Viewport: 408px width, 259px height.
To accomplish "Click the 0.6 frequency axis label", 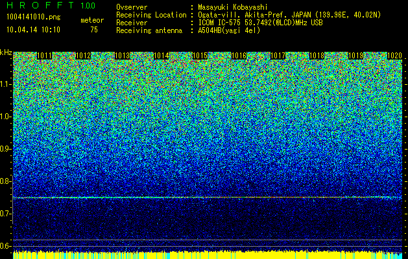I will pyautogui.click(x=6, y=246).
